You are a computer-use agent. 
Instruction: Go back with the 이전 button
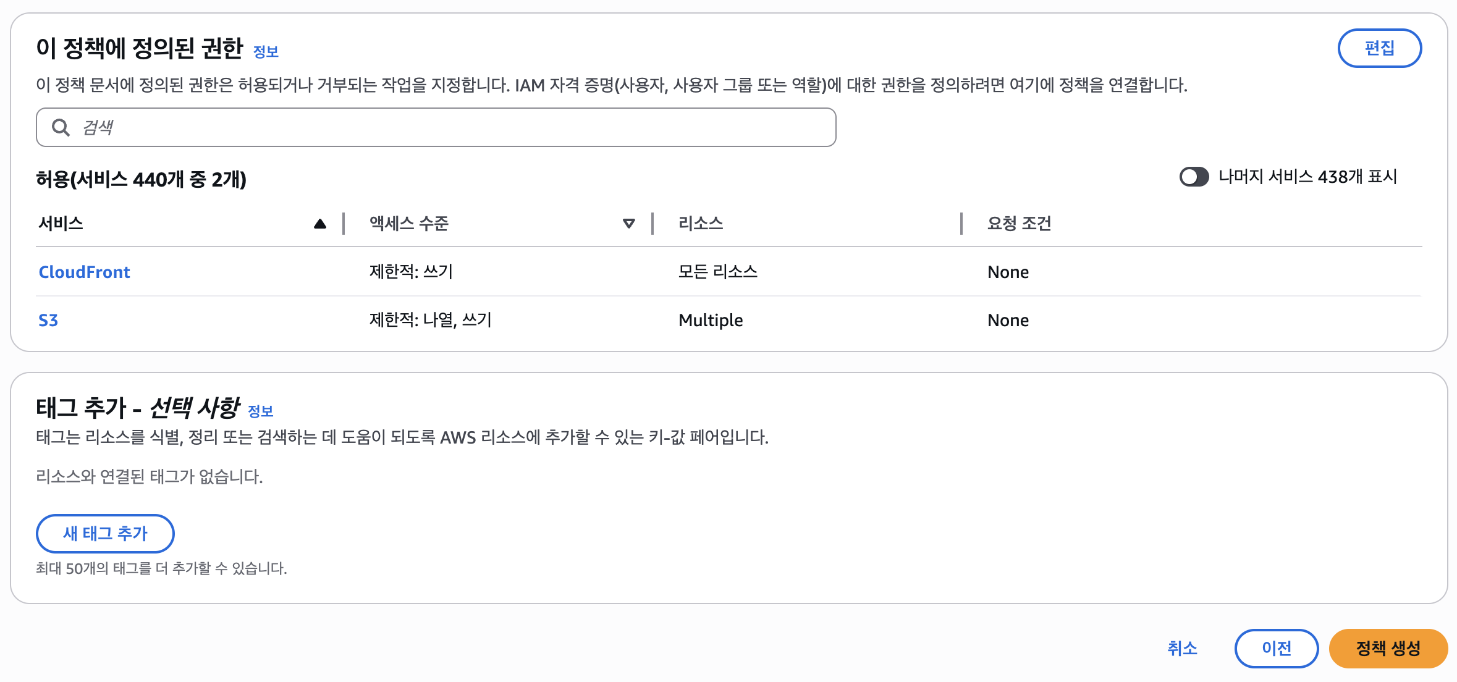pos(1276,648)
